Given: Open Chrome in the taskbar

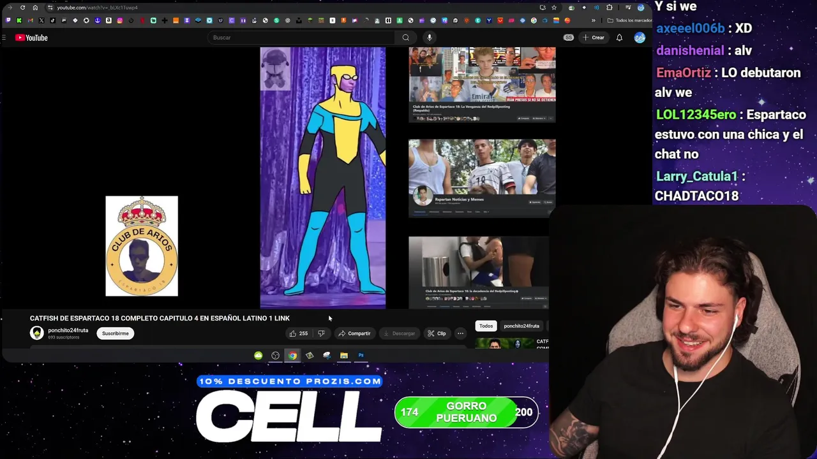Looking at the screenshot, I should pyautogui.click(x=292, y=356).
